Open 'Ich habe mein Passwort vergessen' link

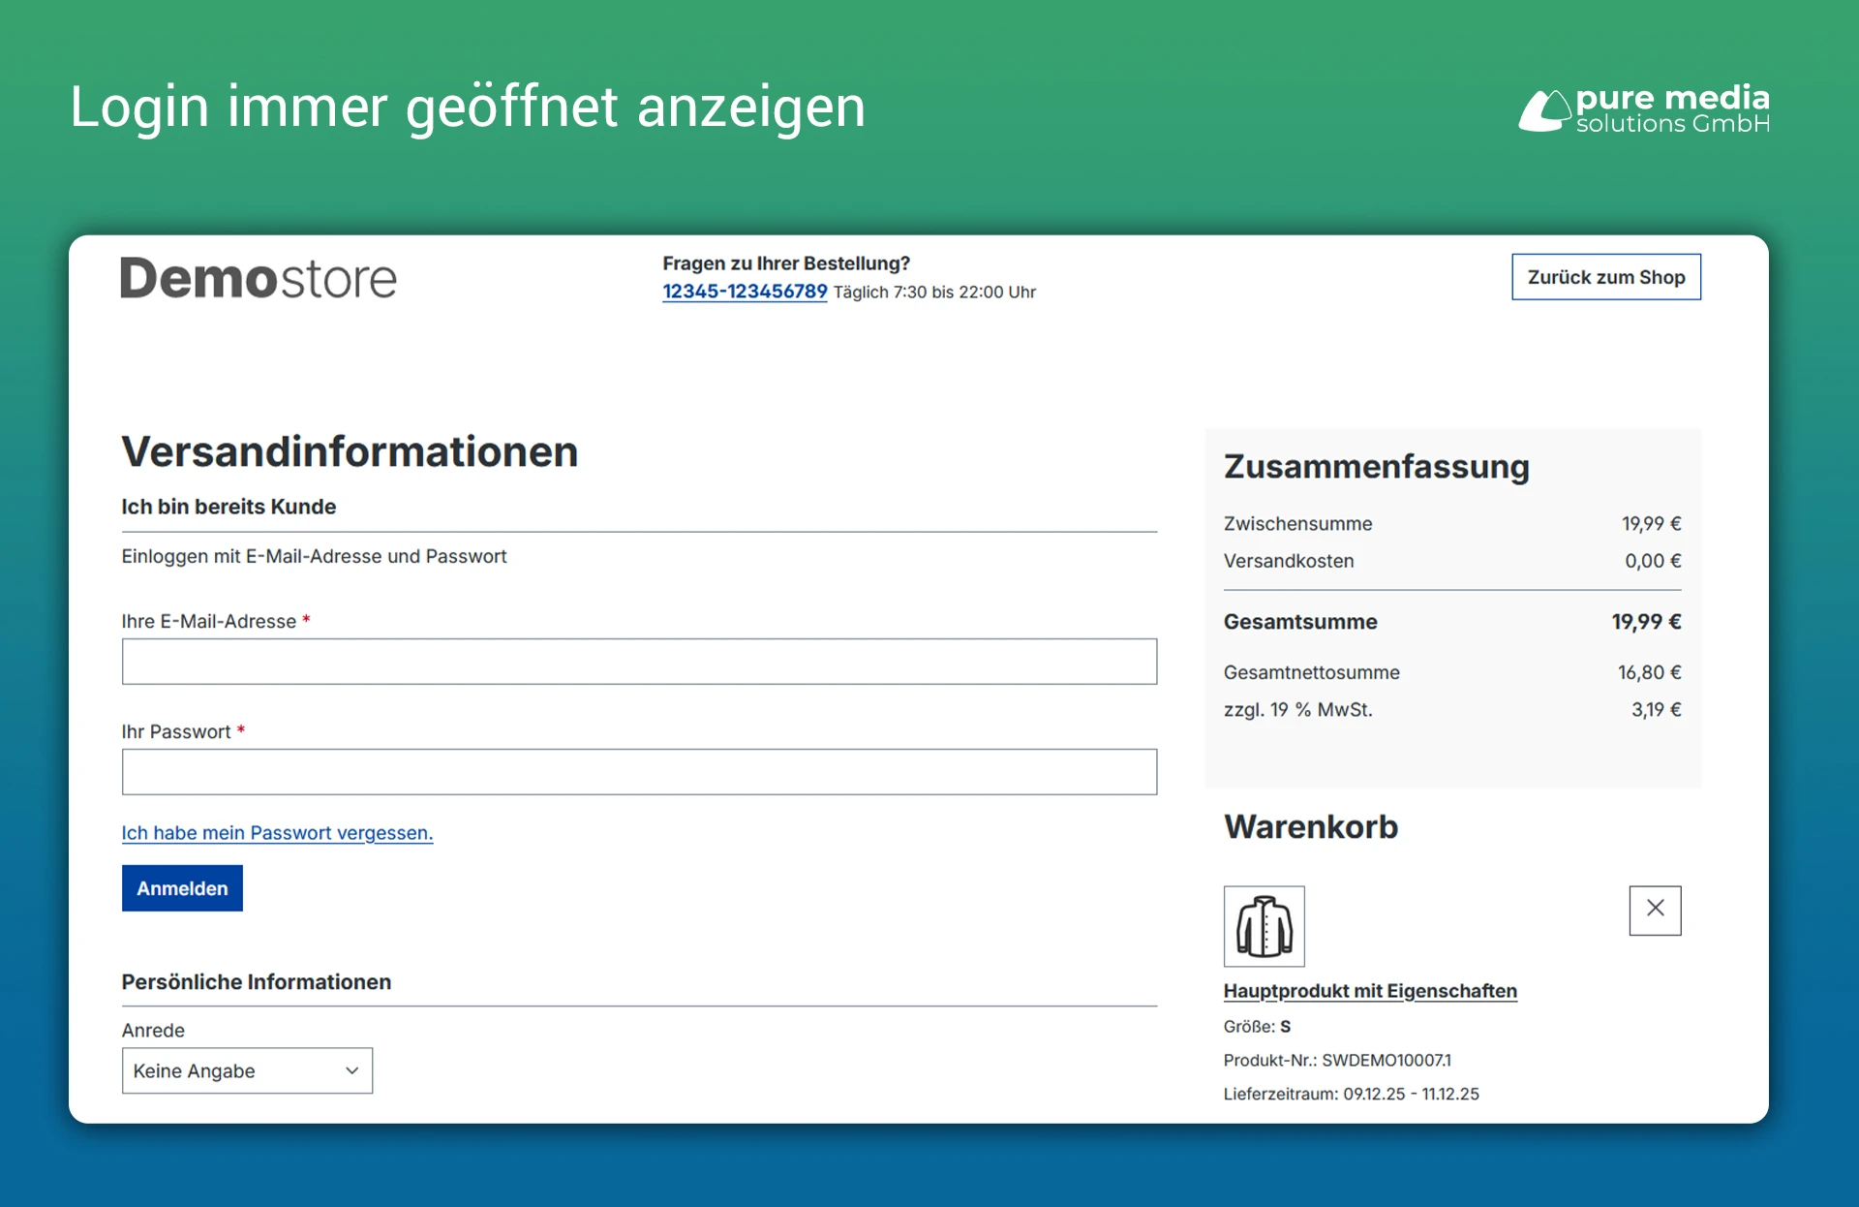(x=277, y=833)
